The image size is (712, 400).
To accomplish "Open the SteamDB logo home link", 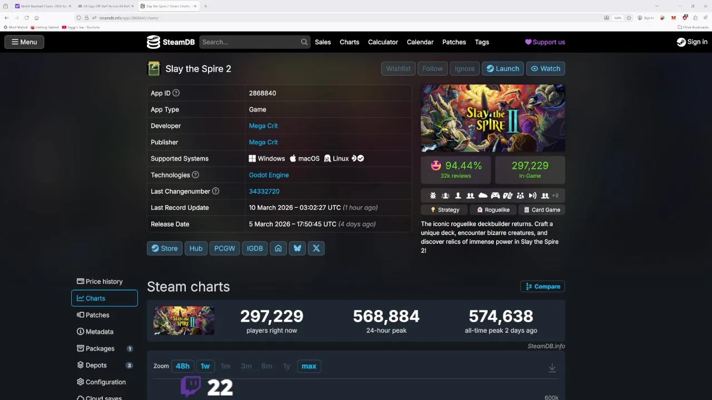I will 170,42.
